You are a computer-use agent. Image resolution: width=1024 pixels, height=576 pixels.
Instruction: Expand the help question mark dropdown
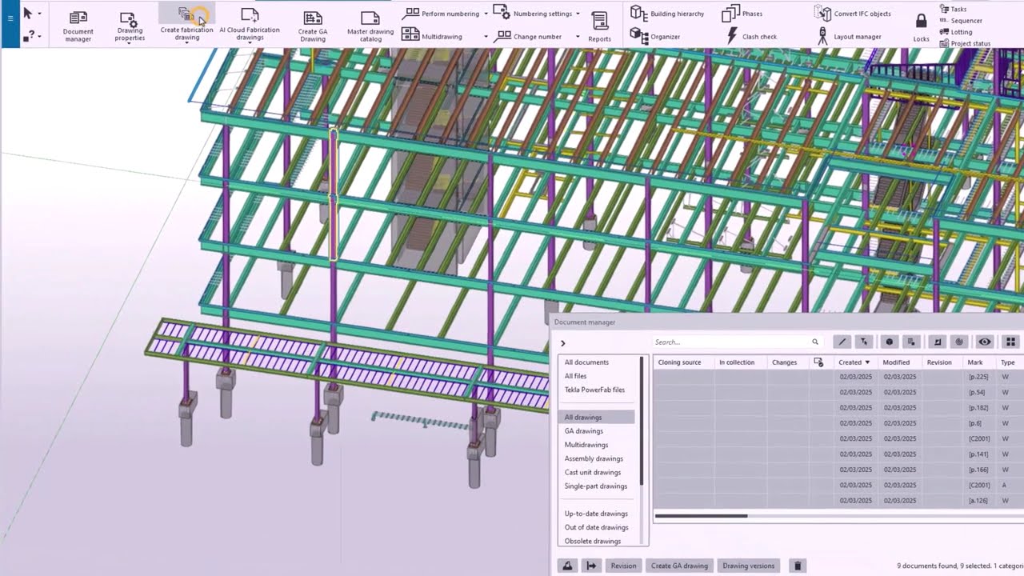click(x=39, y=35)
